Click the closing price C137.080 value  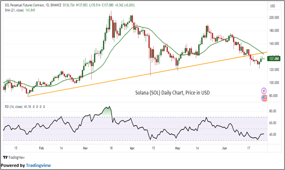pos(107,5)
